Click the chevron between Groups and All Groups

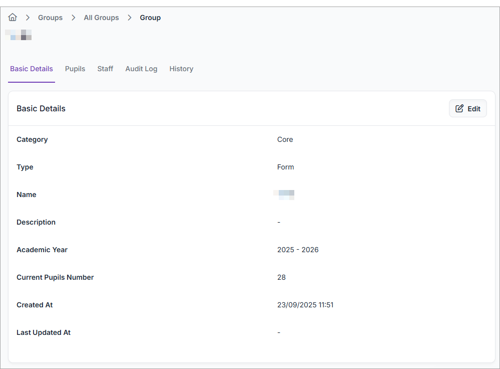(x=74, y=18)
